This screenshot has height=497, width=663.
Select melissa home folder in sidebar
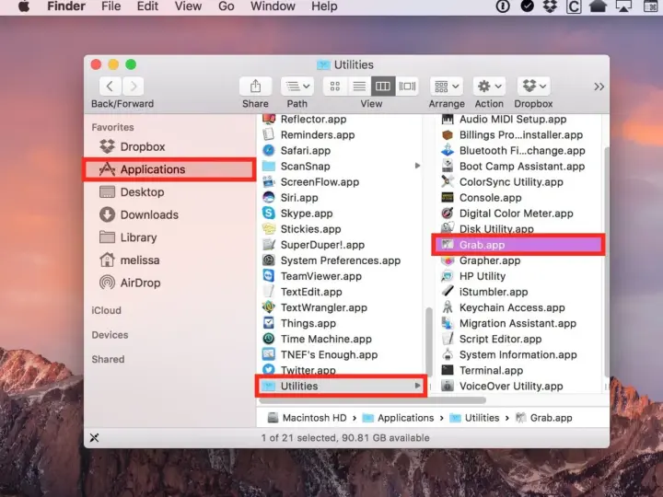pos(169,260)
